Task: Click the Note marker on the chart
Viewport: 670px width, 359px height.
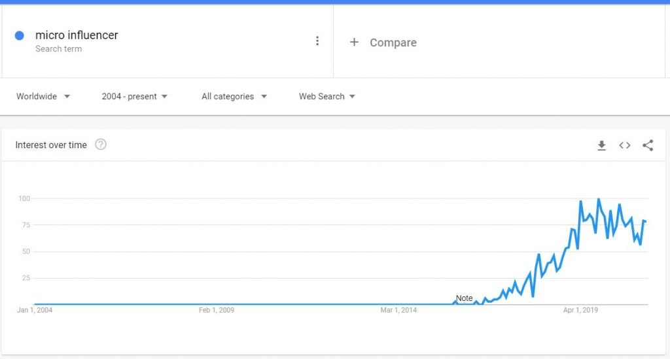Action: tap(464, 298)
